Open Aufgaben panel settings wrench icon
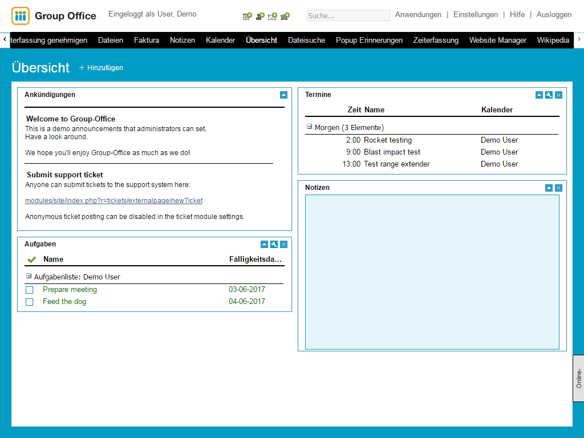584x438 pixels. pyautogui.click(x=274, y=245)
